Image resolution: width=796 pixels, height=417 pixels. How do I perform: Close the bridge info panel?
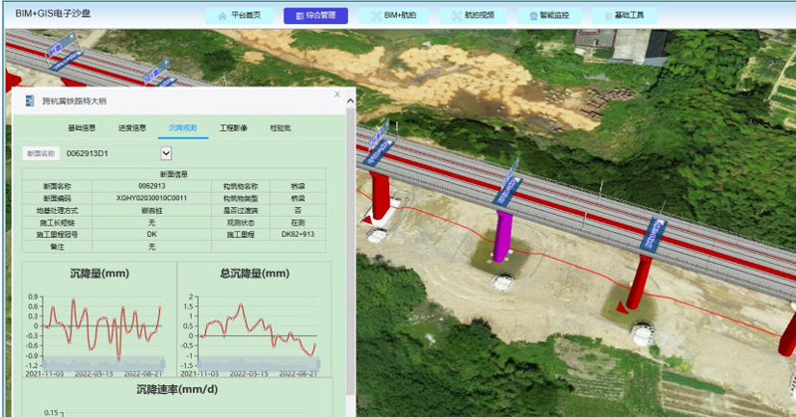pyautogui.click(x=337, y=95)
